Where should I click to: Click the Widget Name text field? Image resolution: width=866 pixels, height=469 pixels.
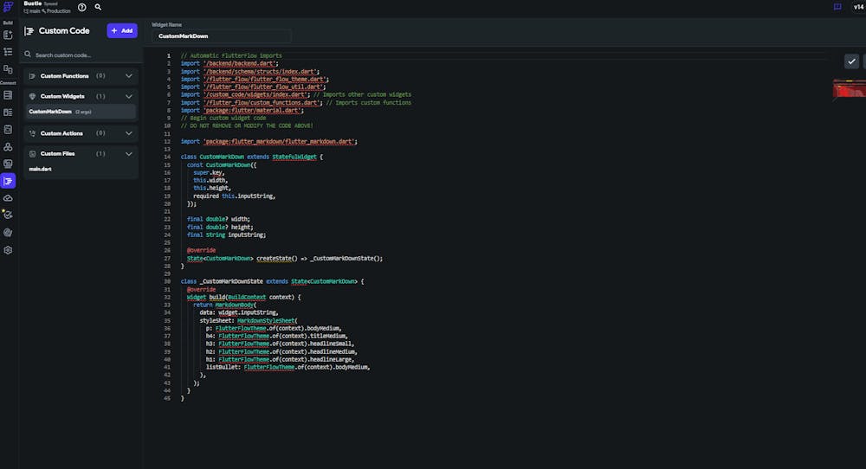click(x=222, y=36)
